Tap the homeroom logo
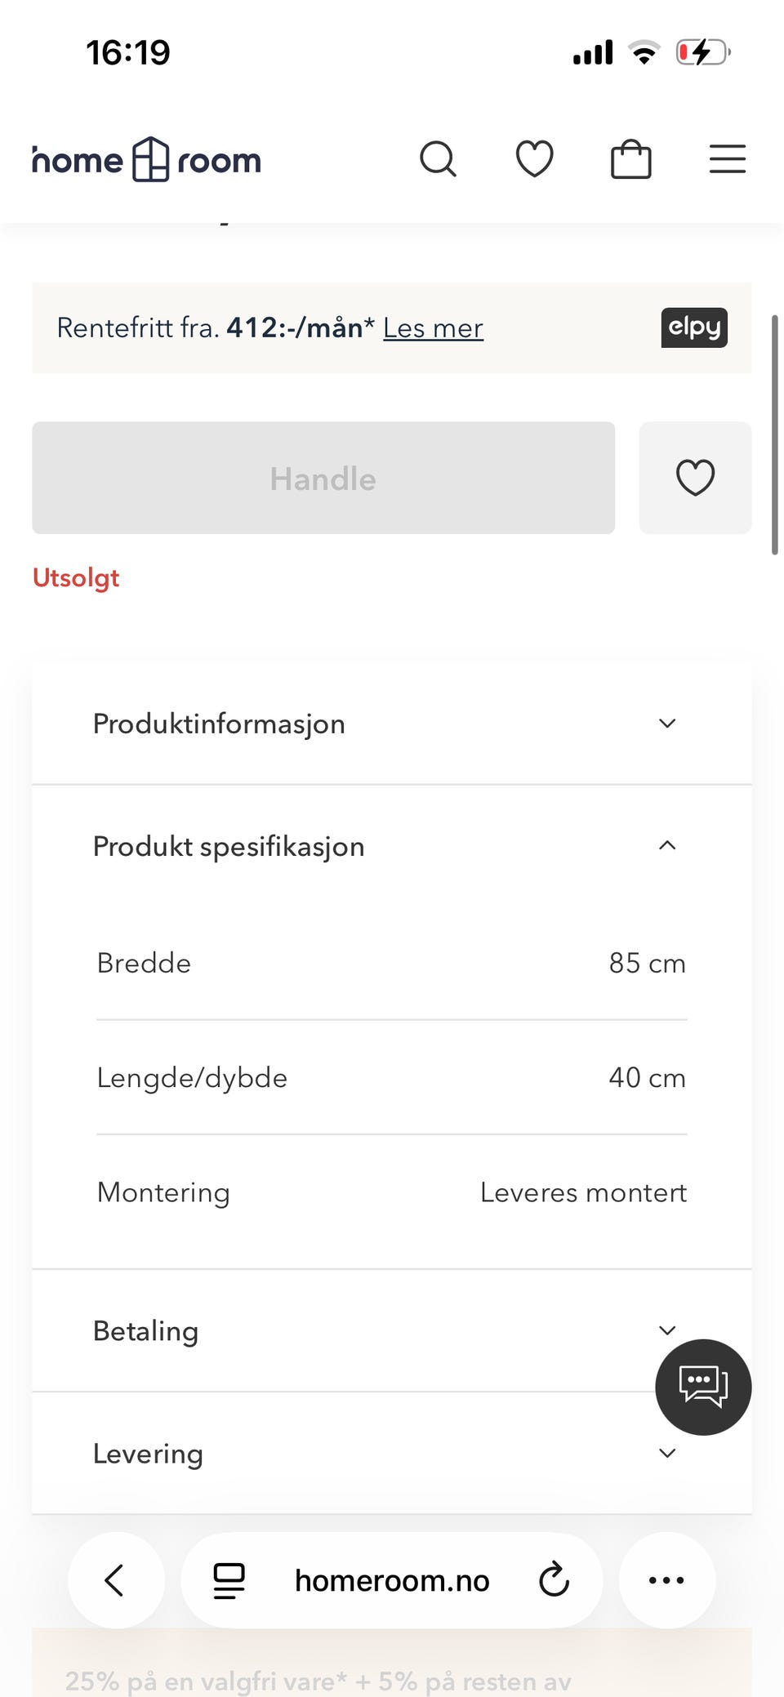 click(147, 159)
